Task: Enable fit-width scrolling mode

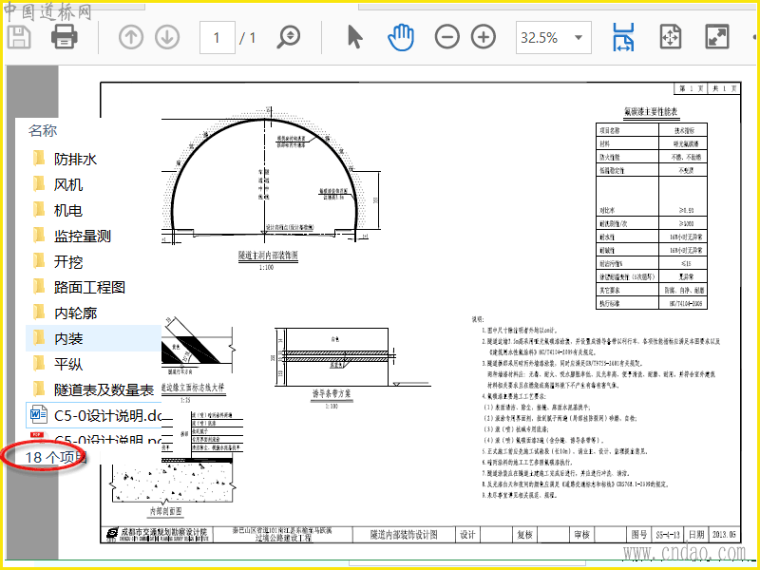Action: tap(623, 38)
